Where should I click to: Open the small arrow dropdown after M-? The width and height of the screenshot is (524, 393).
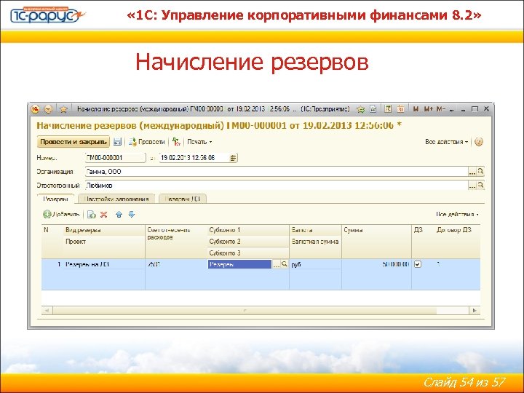(452, 110)
